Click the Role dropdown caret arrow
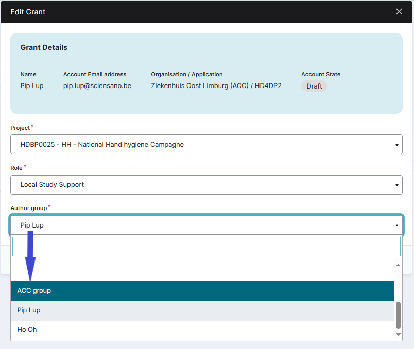The image size is (414, 349). pos(396,185)
